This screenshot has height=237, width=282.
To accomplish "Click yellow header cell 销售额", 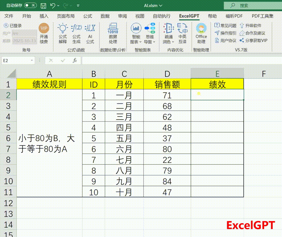I will click(167, 84).
